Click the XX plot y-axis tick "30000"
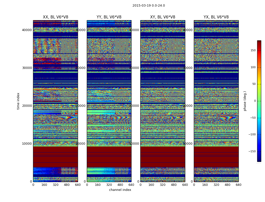Screen dimensions: 265x202 point(27,68)
